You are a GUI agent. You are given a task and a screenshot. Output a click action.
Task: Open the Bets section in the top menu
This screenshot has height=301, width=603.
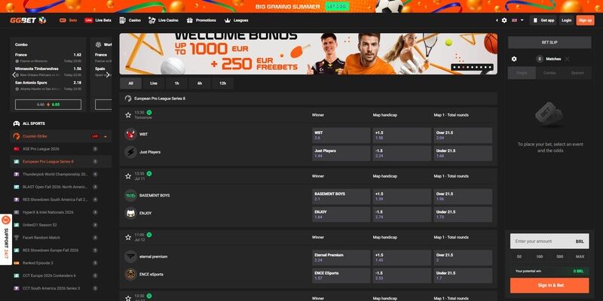coord(69,20)
